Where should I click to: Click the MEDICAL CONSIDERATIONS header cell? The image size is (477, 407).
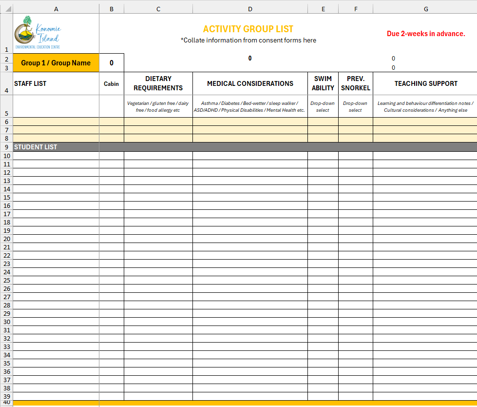250,83
